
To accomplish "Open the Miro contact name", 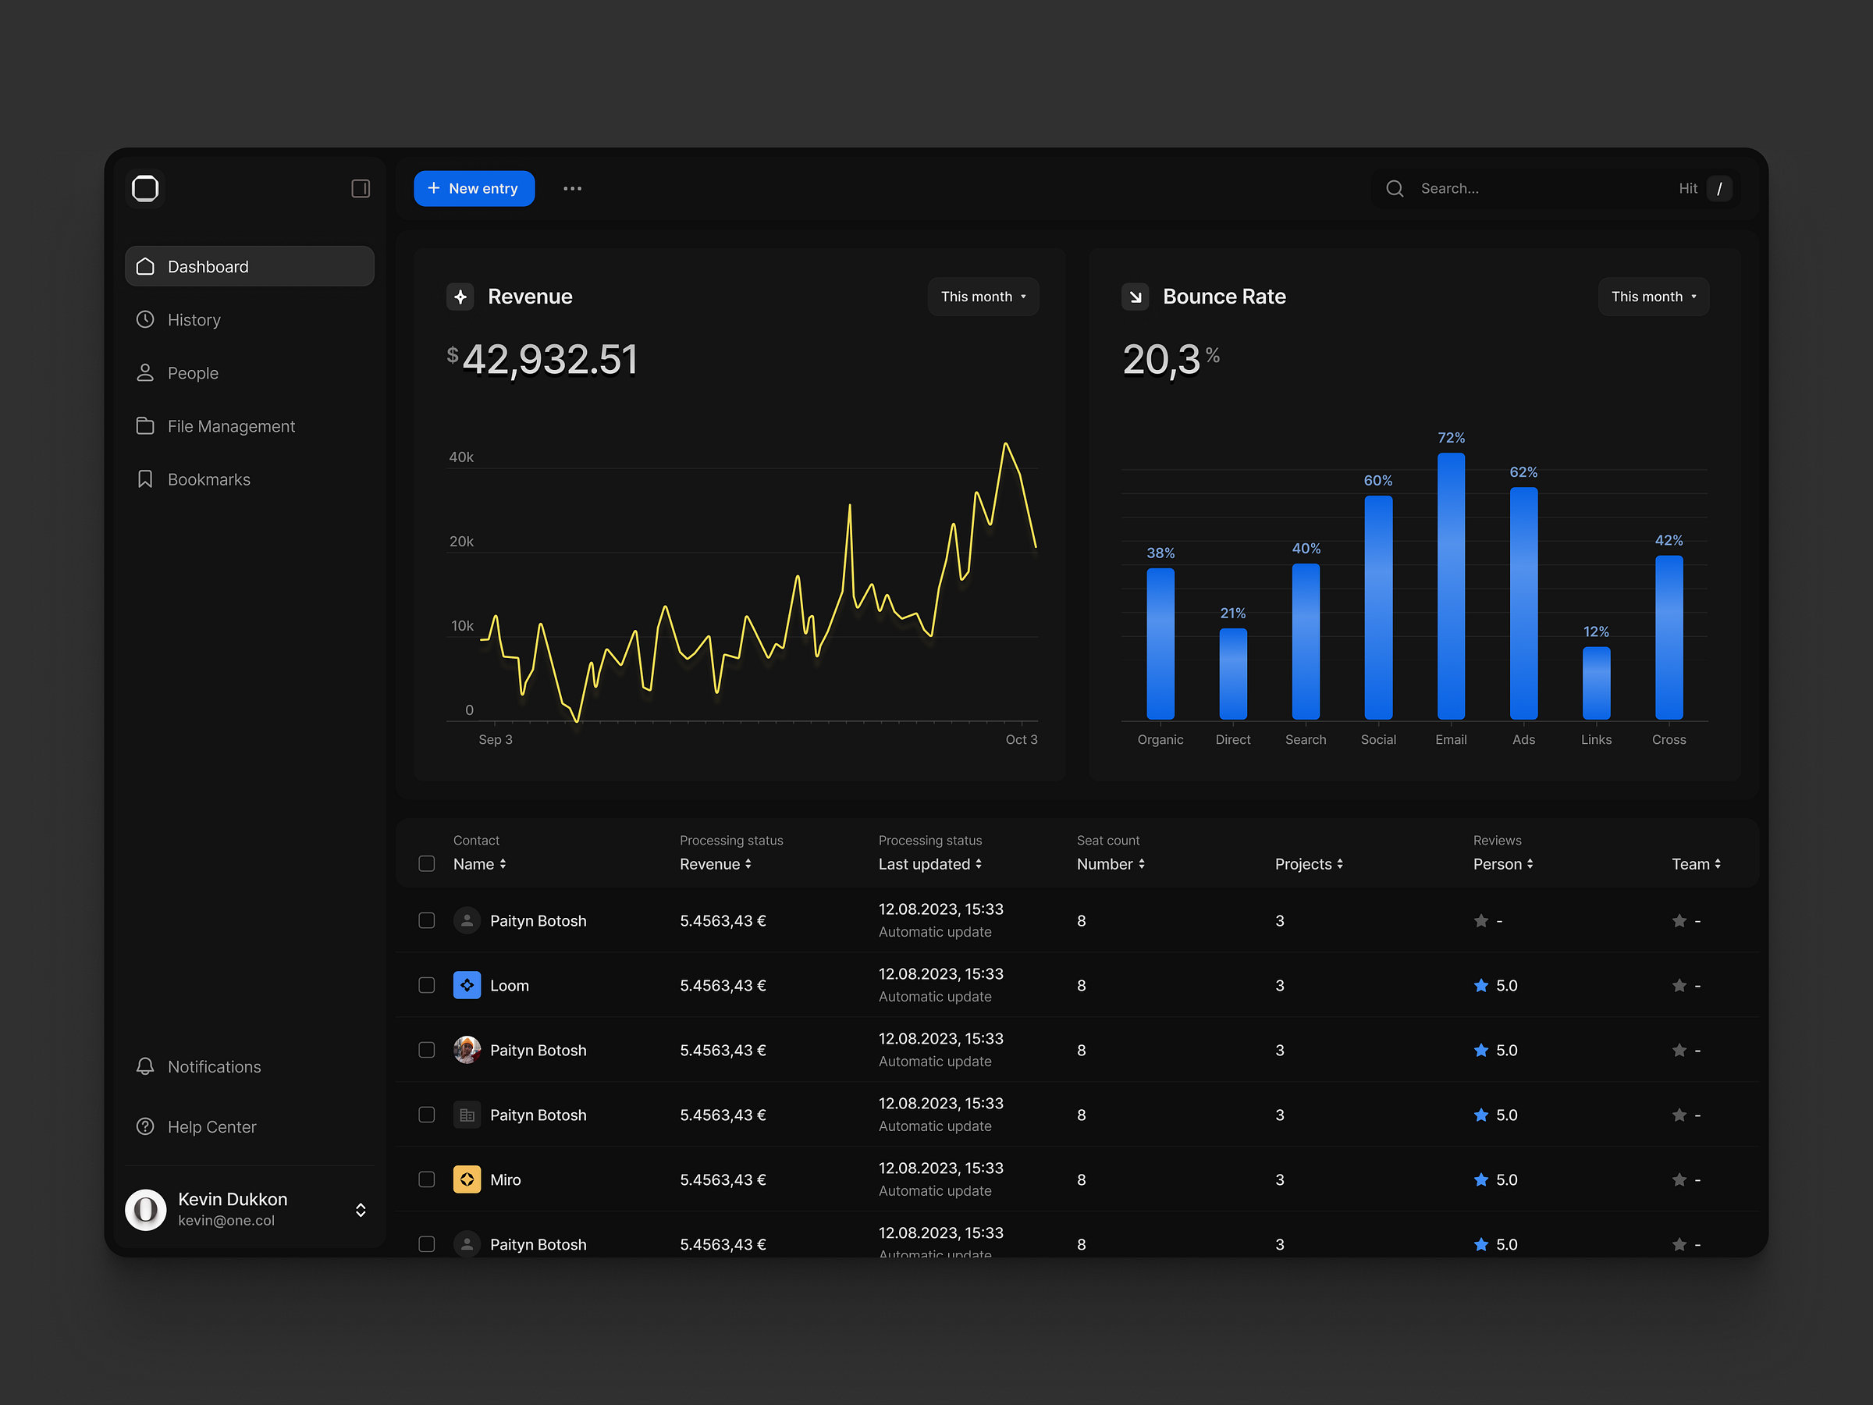I will coord(506,1179).
